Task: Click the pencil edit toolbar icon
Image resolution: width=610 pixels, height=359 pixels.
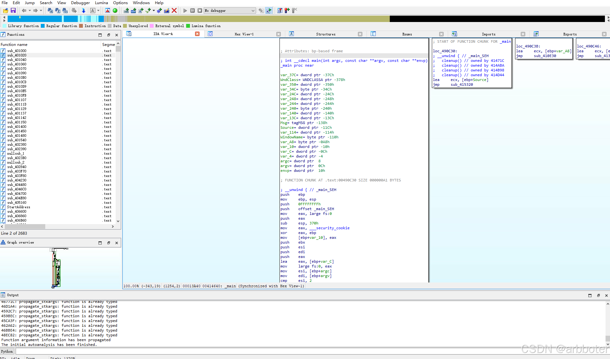Action: (x=167, y=11)
